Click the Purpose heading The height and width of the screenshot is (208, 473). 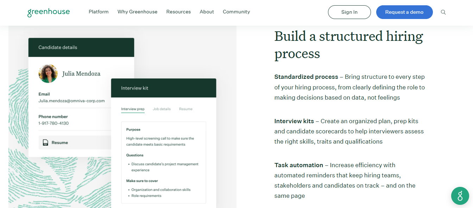coord(133,130)
